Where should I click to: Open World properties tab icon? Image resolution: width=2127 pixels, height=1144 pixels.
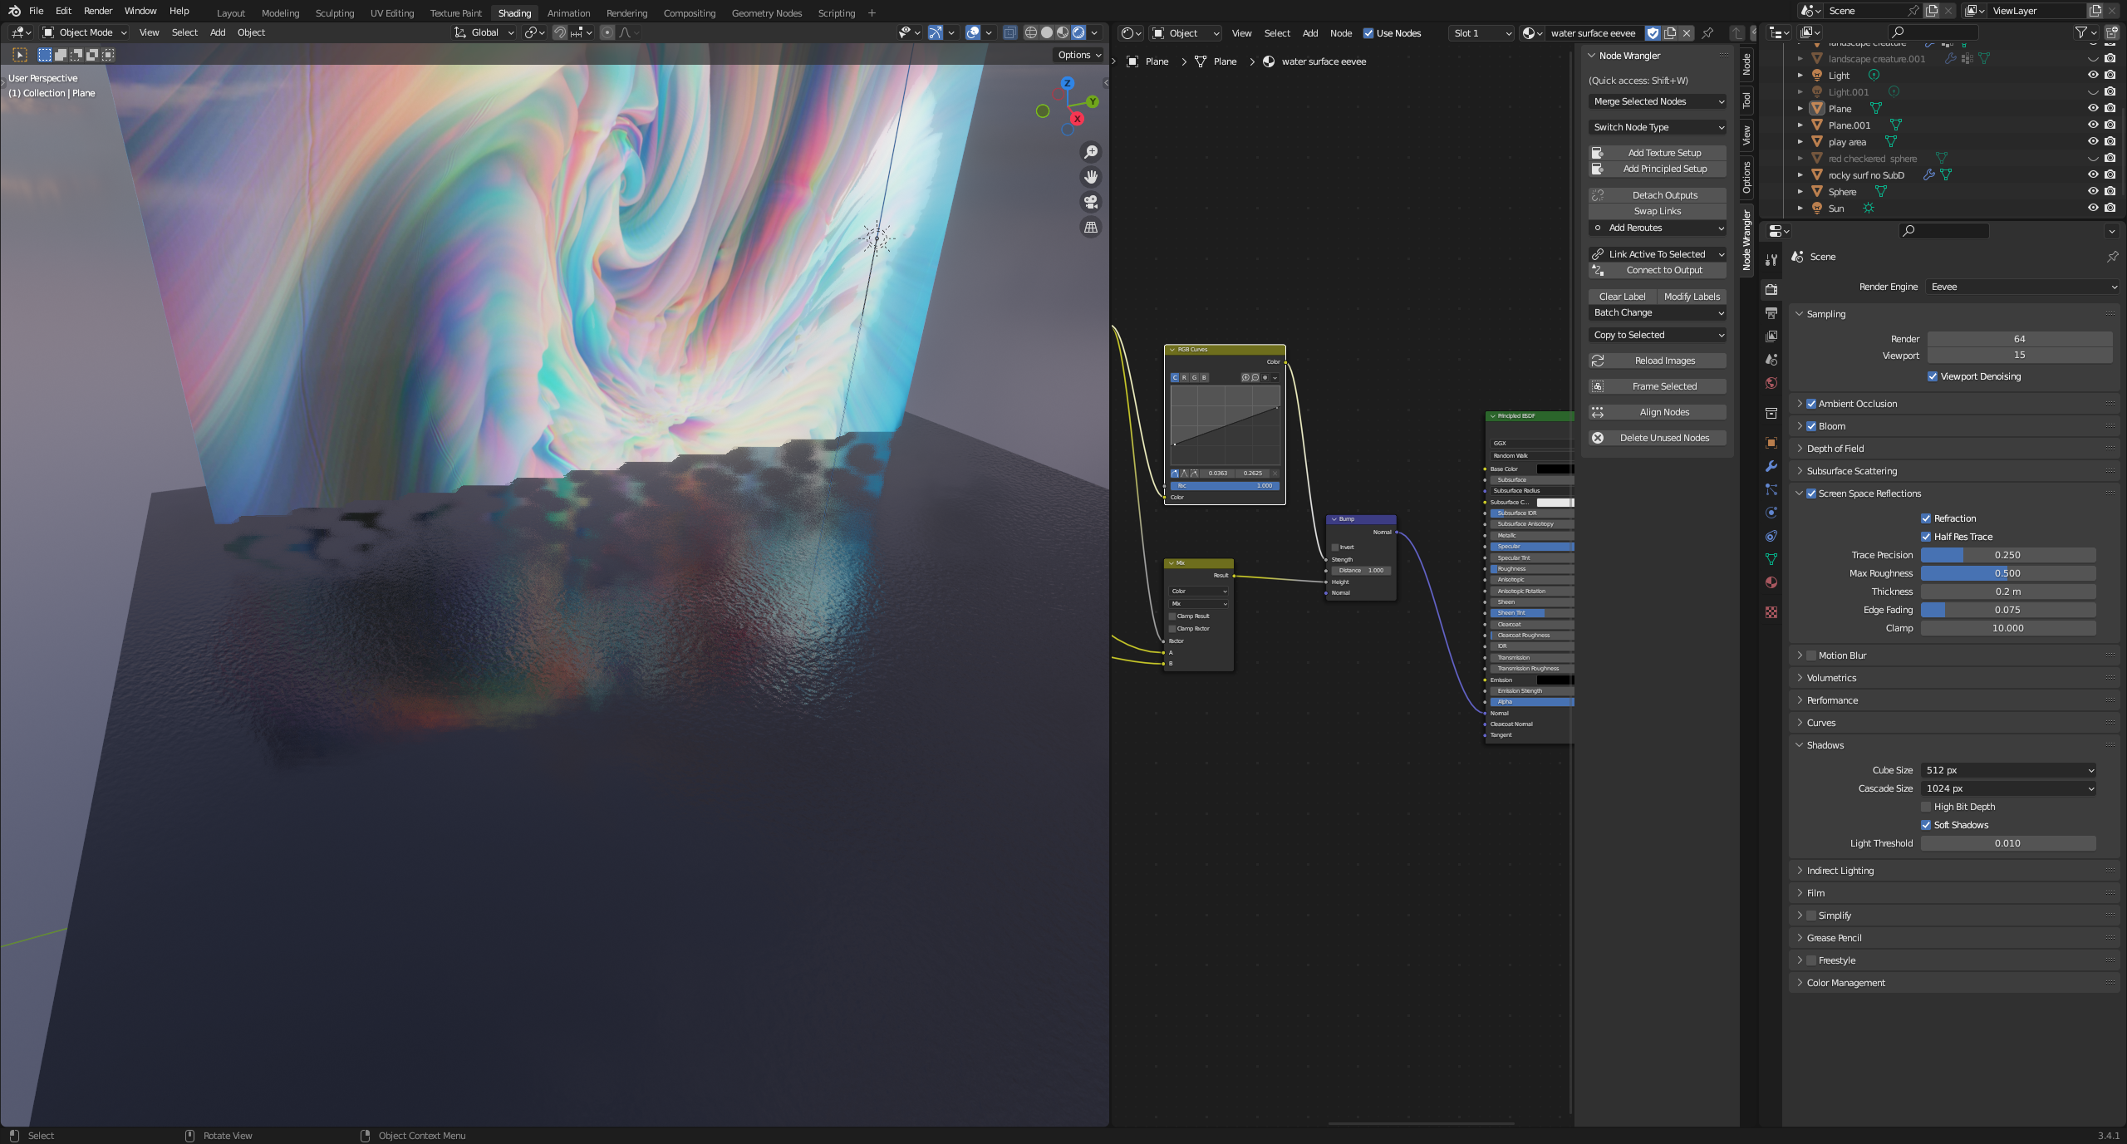pos(1771,383)
